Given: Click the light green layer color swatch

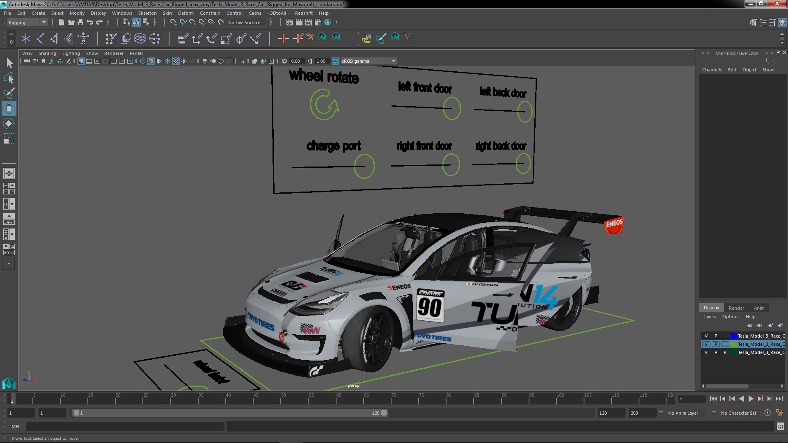Looking at the screenshot, I should (x=733, y=344).
